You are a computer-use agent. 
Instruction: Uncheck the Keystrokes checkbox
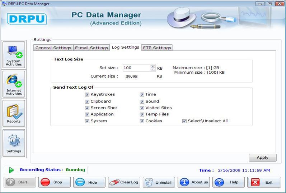point(87,94)
